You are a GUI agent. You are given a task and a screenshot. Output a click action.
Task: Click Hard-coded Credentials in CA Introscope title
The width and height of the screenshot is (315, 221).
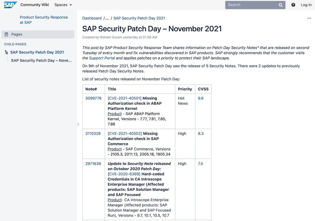pyautogui.click(x=138, y=184)
